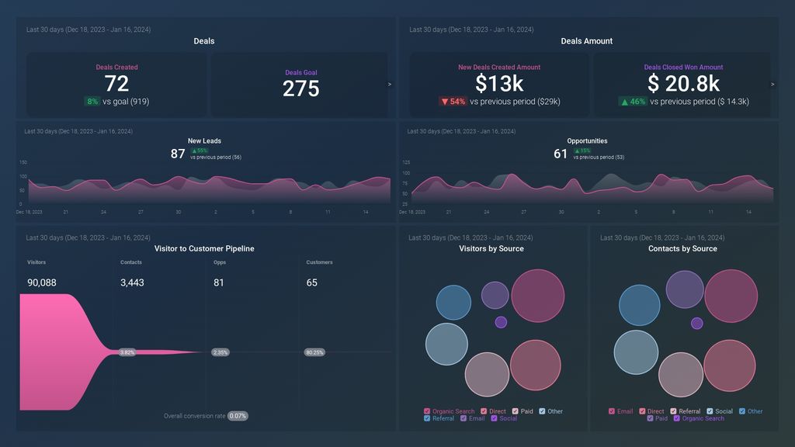Click next arrow in Deals widget
The width and height of the screenshot is (795, 447).
pyautogui.click(x=390, y=85)
